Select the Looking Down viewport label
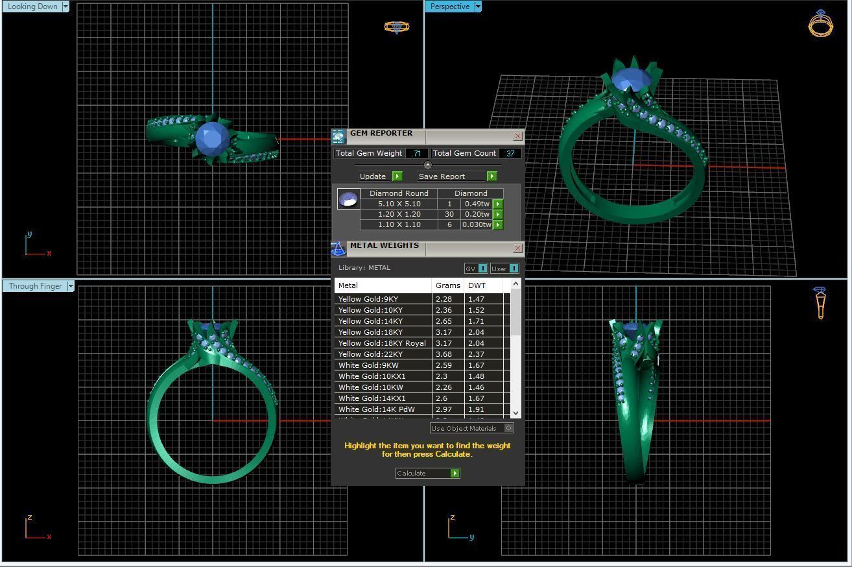Screen dimensions: 852x567 [x=32, y=6]
